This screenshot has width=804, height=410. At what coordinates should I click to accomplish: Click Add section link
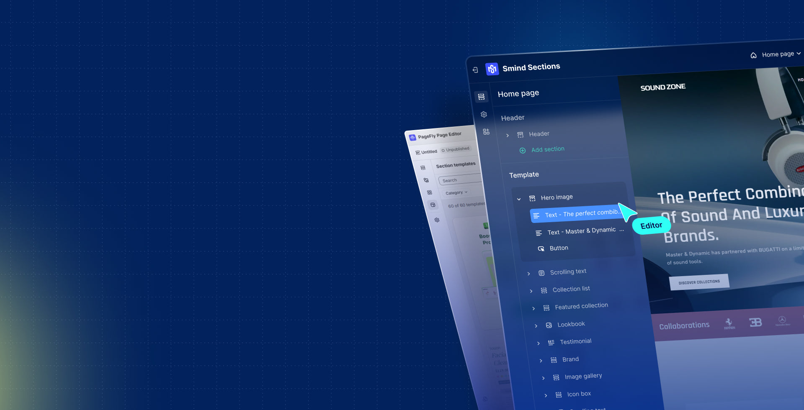(x=547, y=149)
